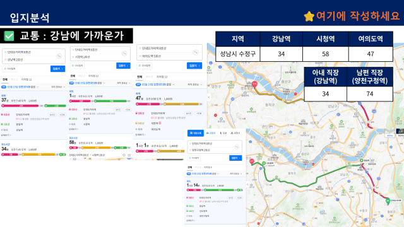Open 상세보기 details link in 시청역 panel
The height and width of the screenshot is (227, 404).
click(73, 129)
